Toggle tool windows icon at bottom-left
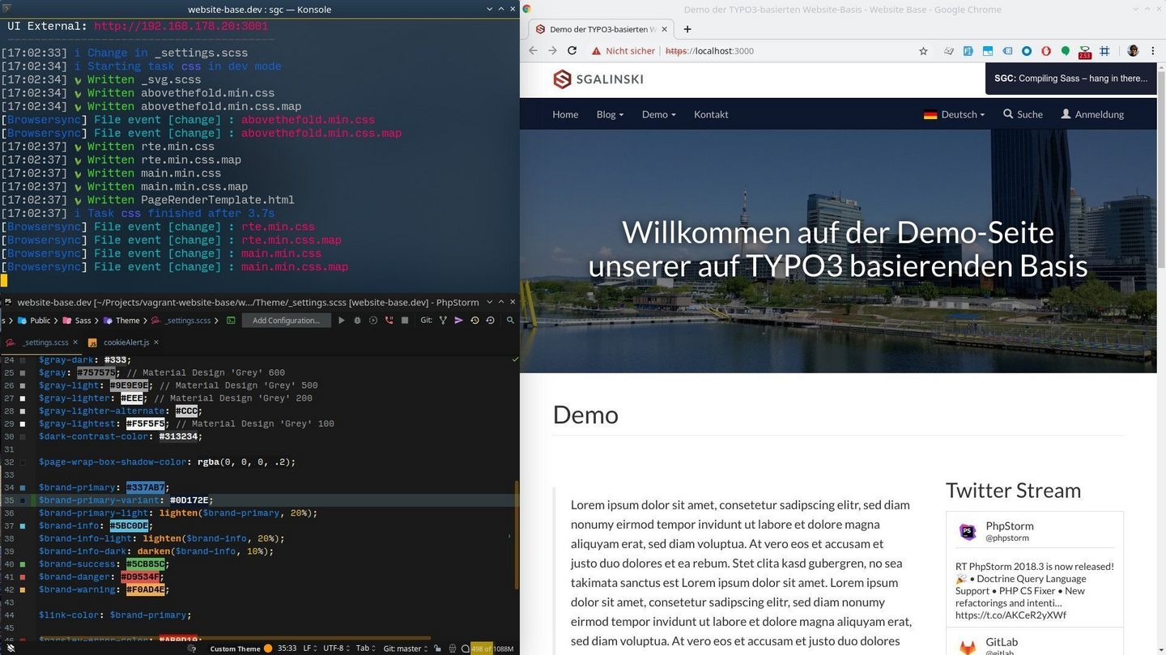This screenshot has width=1166, height=655. tap(10, 649)
